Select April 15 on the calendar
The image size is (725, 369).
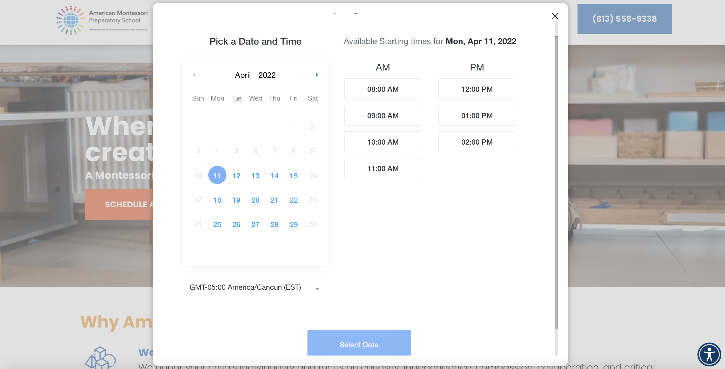point(293,175)
